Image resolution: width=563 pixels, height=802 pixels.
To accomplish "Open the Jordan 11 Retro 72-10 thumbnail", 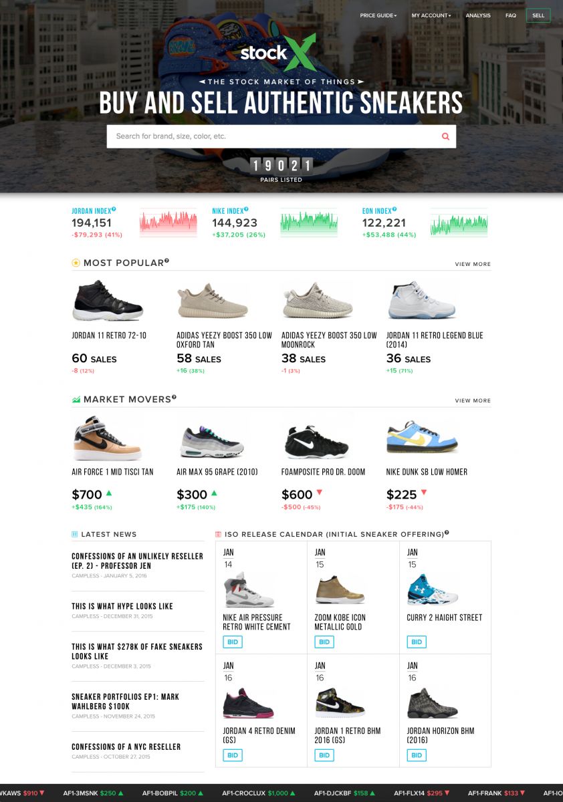I will 108,301.
